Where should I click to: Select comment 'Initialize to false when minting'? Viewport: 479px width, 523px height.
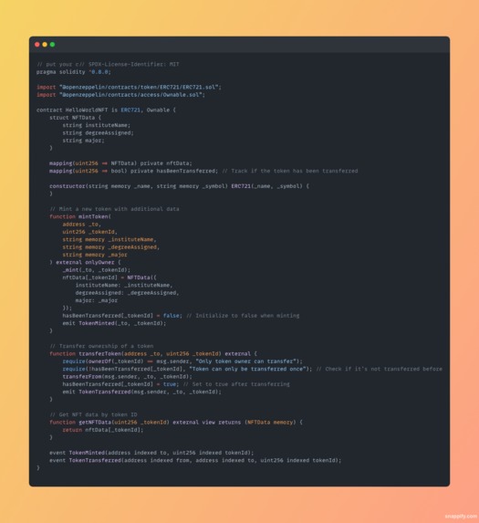pos(243,316)
